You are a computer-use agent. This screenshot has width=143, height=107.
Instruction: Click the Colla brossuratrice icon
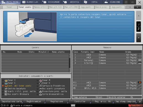(41, 94)
